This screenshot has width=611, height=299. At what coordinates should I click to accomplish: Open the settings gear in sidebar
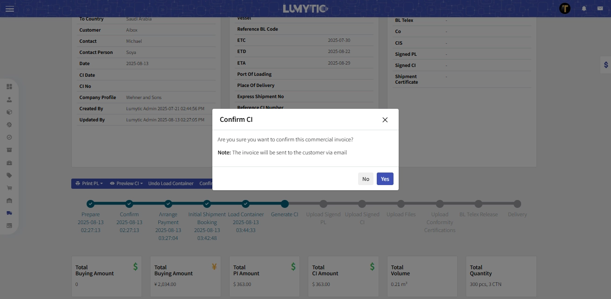9,125
